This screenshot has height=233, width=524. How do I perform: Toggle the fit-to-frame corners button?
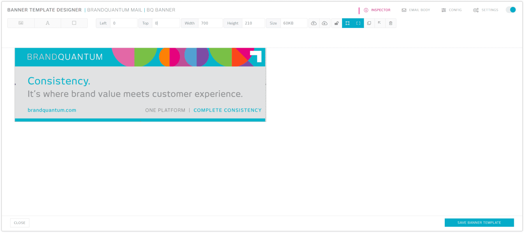pos(358,23)
